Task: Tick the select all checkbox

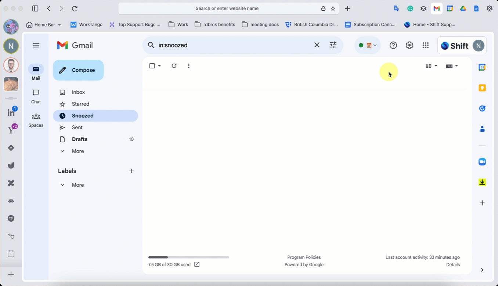Action: [152, 66]
